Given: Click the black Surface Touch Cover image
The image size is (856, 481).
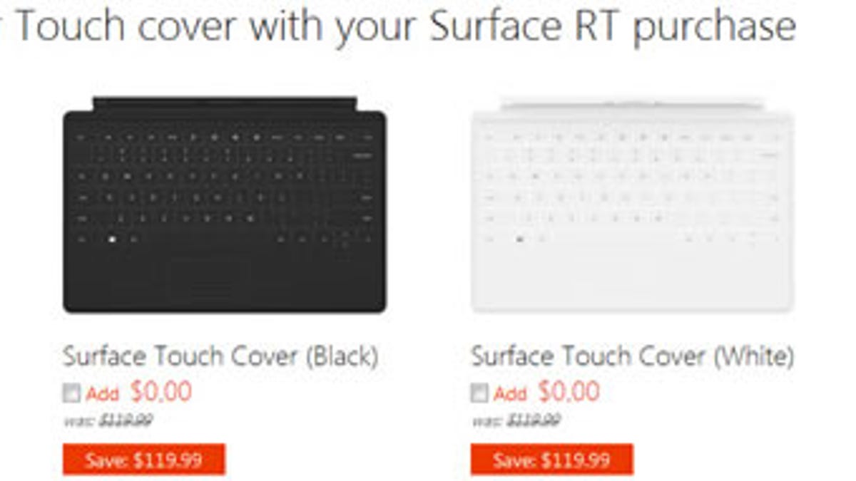Looking at the screenshot, I should pos(224,207).
